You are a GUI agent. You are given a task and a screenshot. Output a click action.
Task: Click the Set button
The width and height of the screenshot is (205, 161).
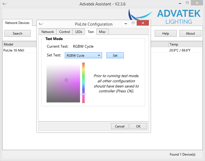(115, 56)
